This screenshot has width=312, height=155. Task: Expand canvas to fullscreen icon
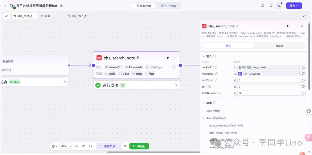pyautogui.click(x=304, y=16)
